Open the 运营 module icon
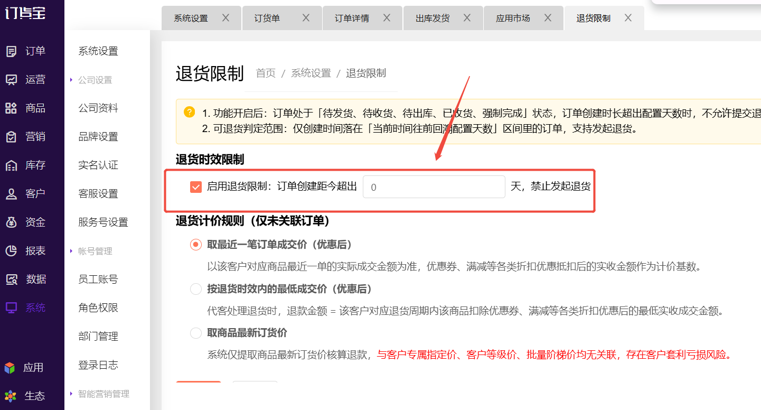The width and height of the screenshot is (761, 410). click(11, 80)
